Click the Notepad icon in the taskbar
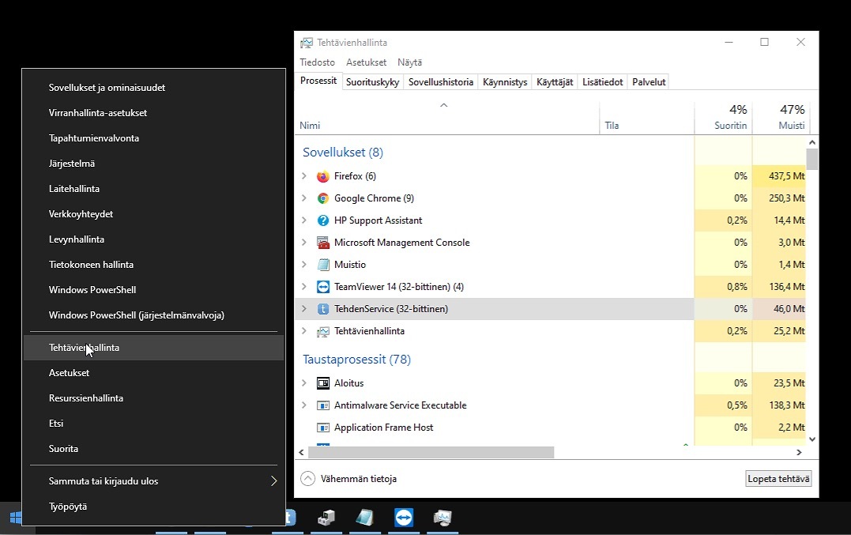Image resolution: width=851 pixels, height=535 pixels. [364, 518]
